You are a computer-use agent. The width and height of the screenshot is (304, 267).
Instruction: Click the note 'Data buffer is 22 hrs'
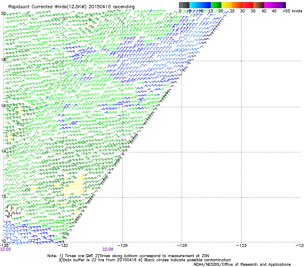(83, 260)
